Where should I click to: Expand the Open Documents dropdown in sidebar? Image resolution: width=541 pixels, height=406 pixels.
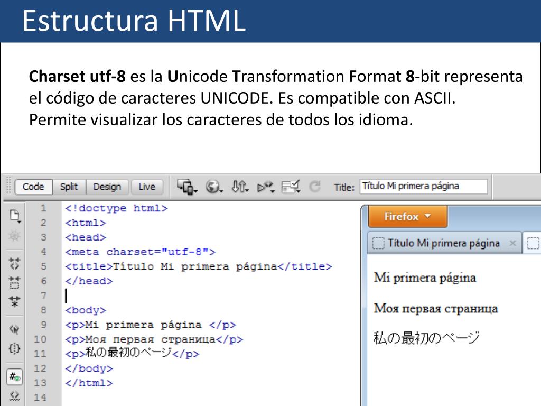click(x=15, y=216)
